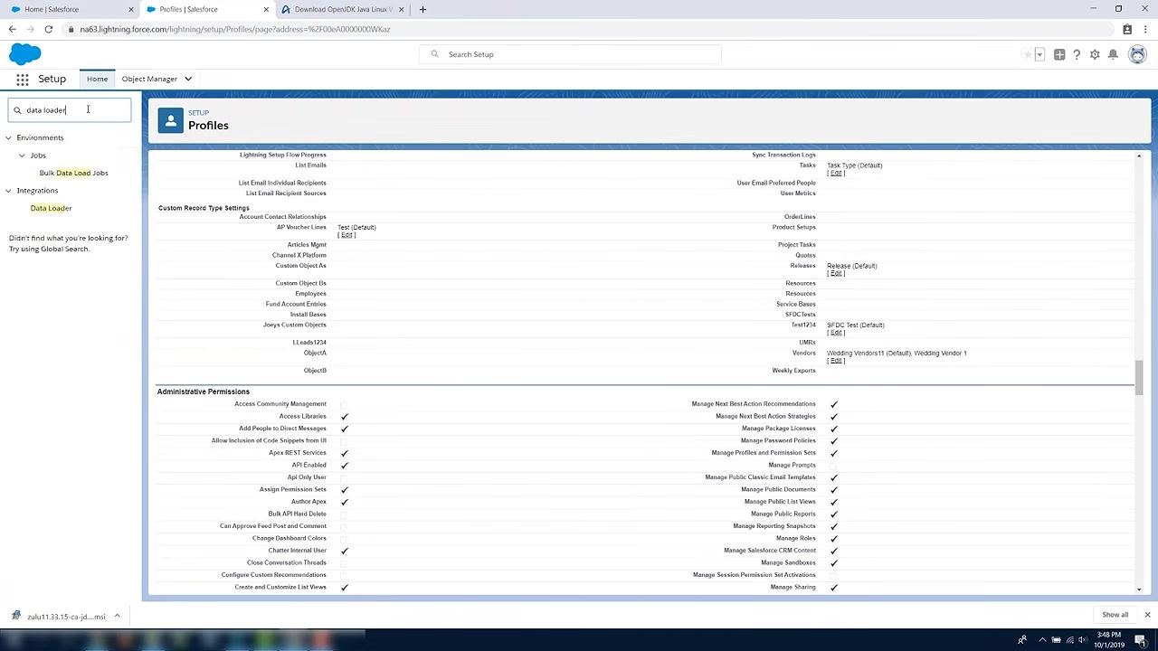Collapse the Environments tree section
This screenshot has height=651, width=1158.
pos(9,137)
